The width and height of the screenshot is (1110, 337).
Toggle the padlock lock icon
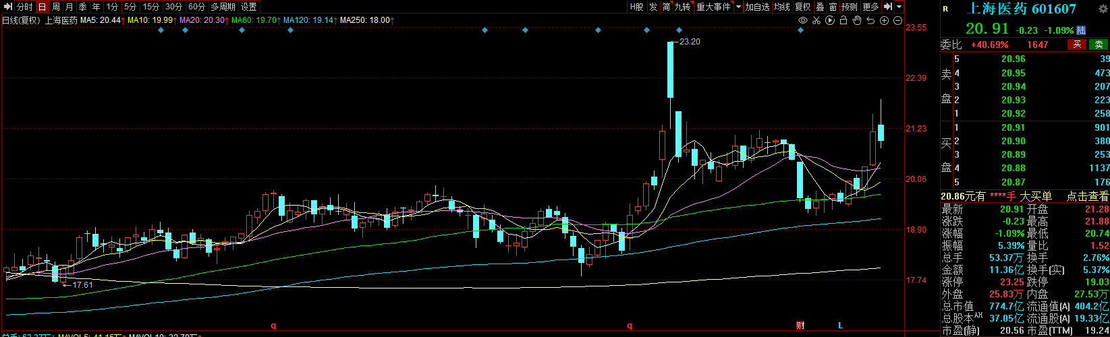(843, 20)
